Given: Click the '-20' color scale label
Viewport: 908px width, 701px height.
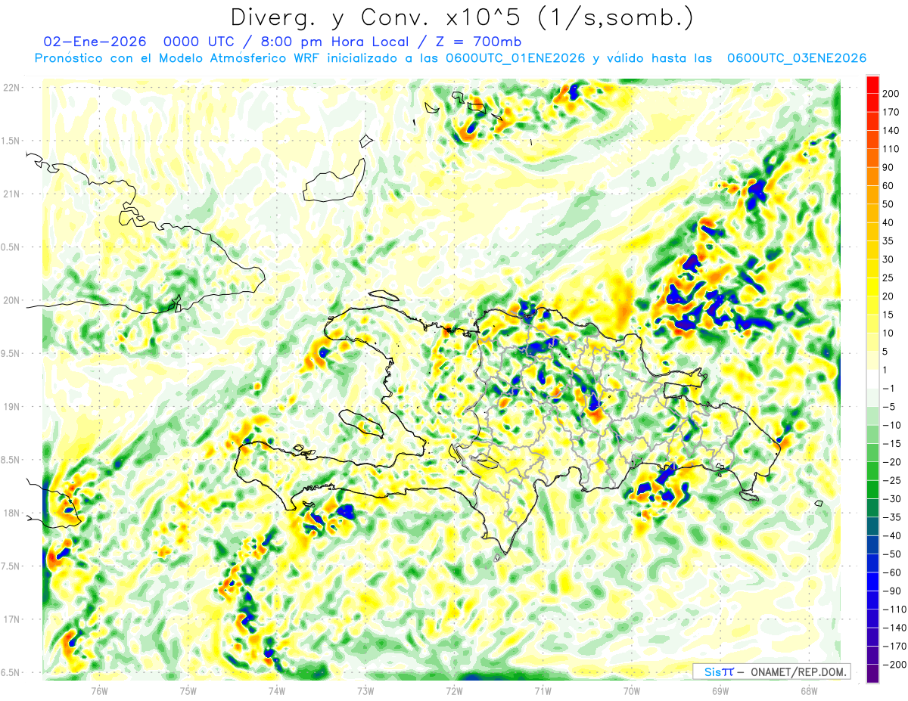Looking at the screenshot, I should point(892,462).
